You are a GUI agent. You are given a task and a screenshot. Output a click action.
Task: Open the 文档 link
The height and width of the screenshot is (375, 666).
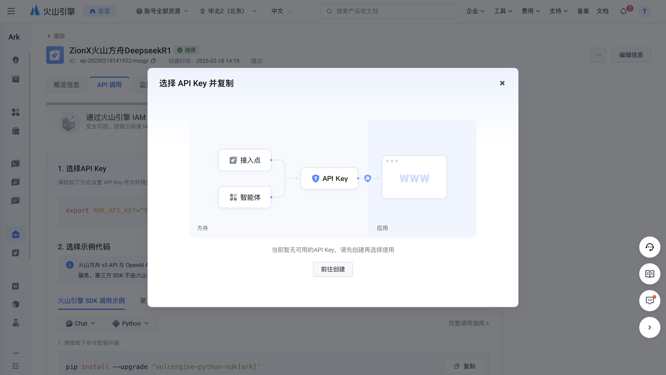tap(603, 11)
